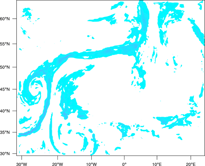Click the 55°N latitude label
The height and width of the screenshot is (166, 205).
tap(5, 44)
